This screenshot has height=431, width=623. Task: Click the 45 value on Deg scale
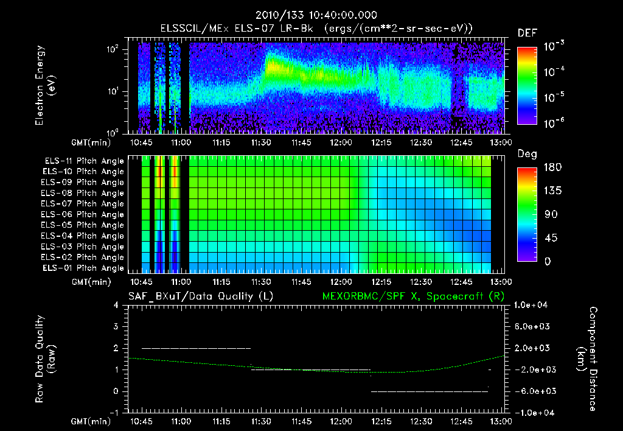(x=551, y=238)
